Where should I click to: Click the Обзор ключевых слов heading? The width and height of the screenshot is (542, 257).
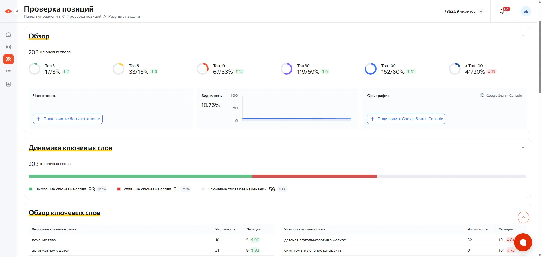pyautogui.click(x=64, y=213)
